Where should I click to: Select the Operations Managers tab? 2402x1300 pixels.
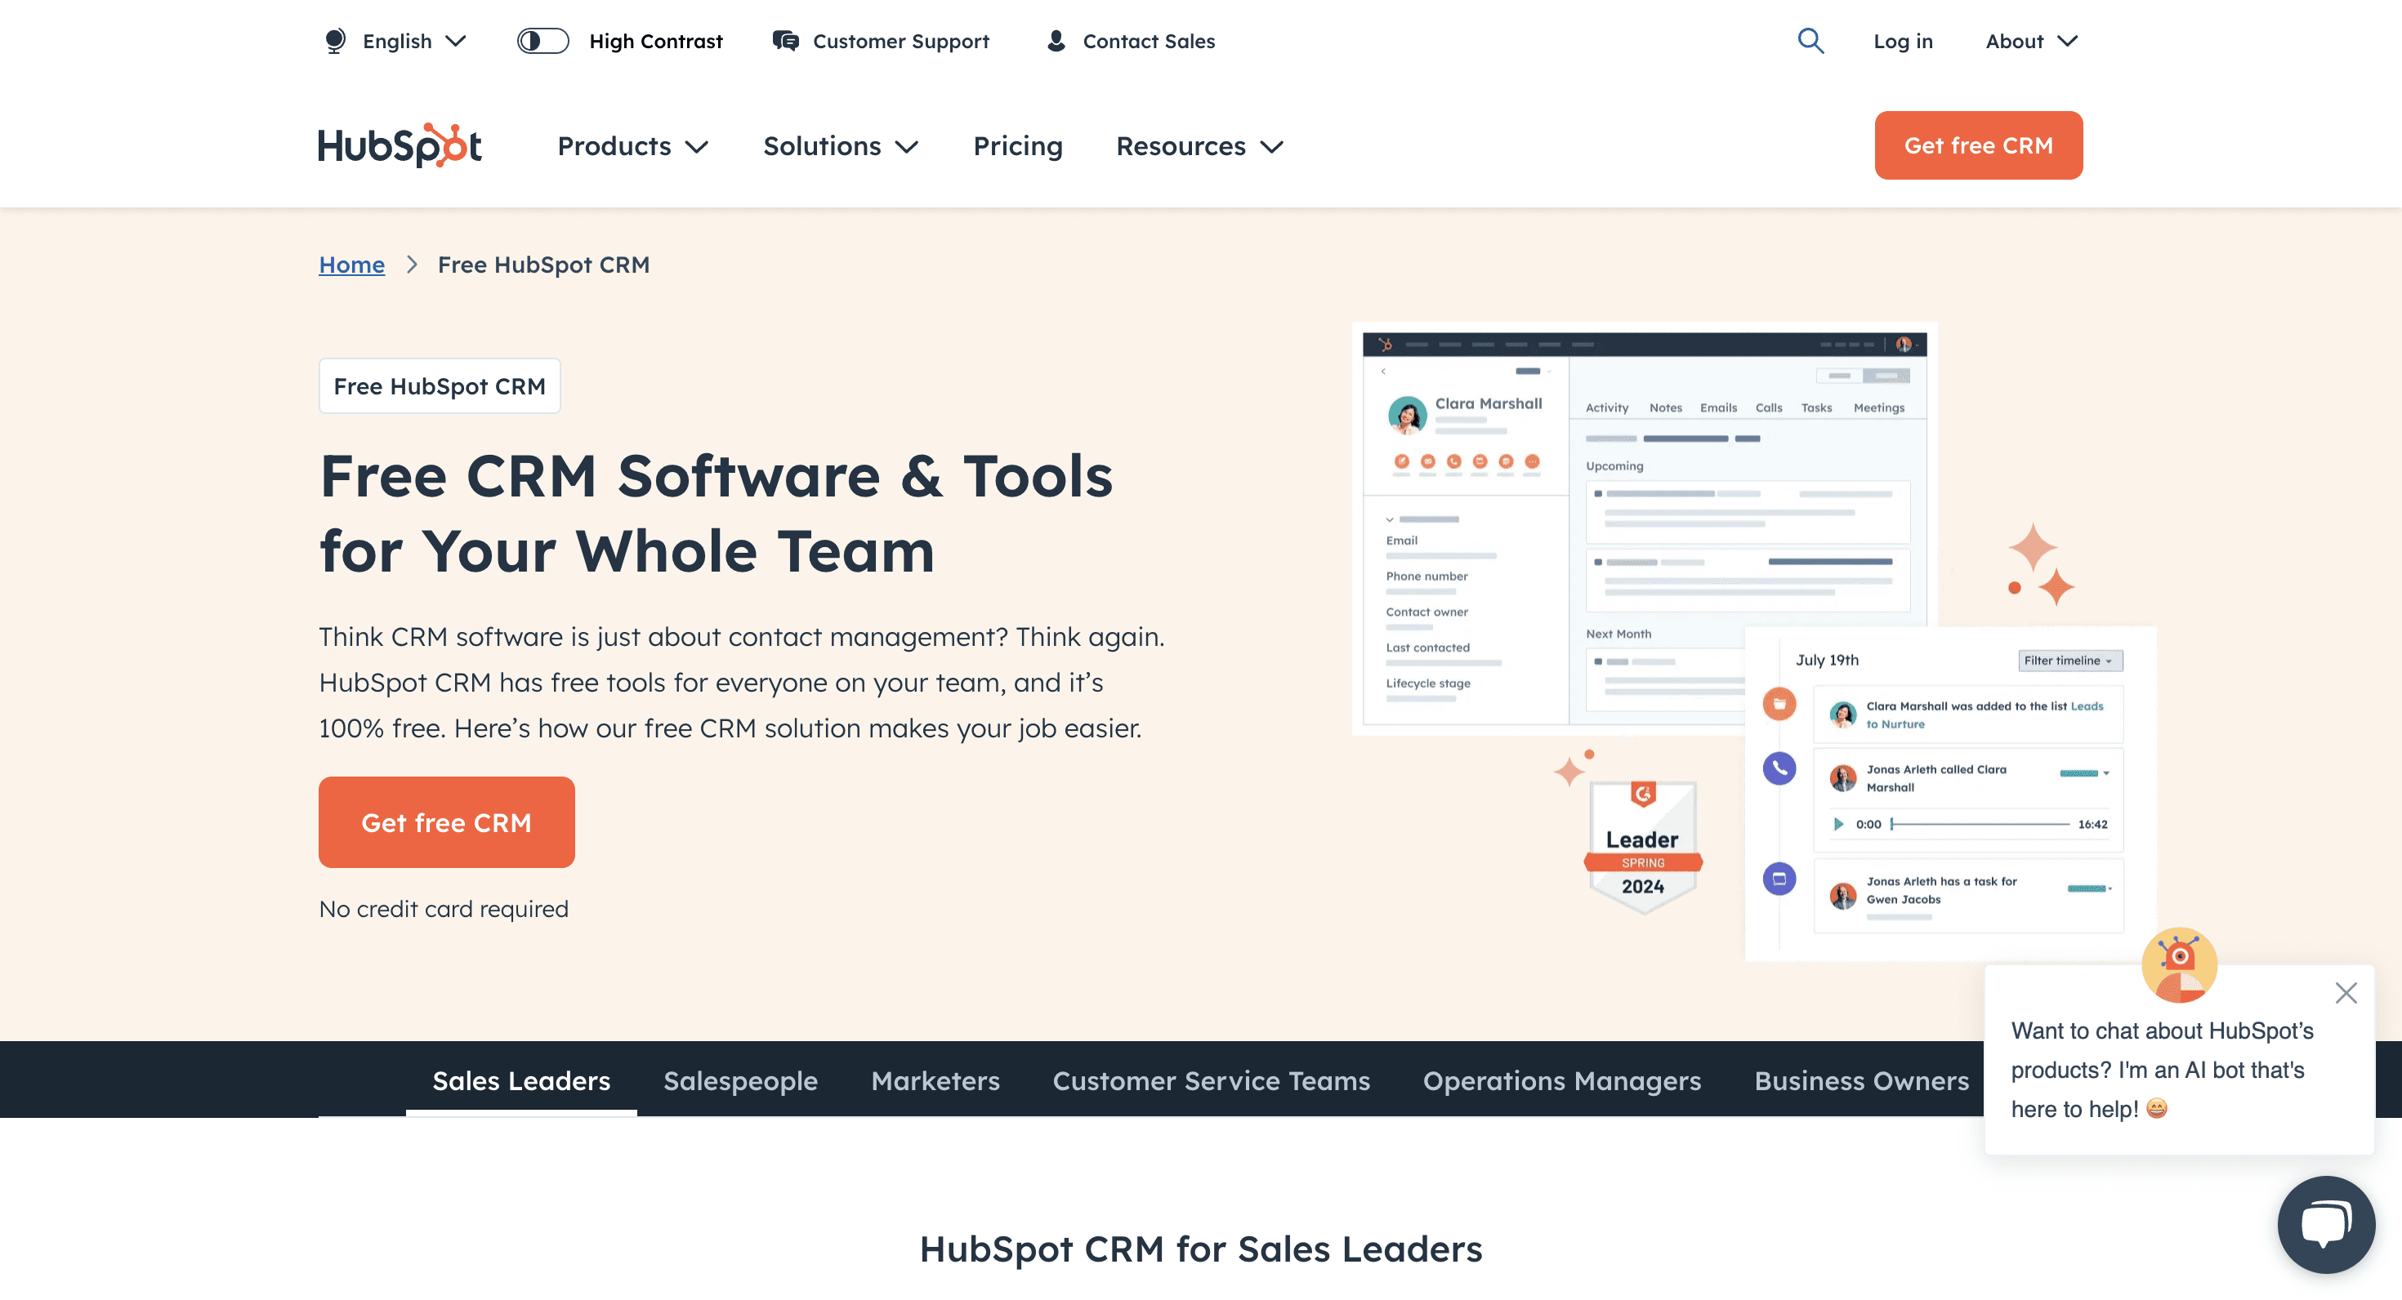click(1562, 1080)
